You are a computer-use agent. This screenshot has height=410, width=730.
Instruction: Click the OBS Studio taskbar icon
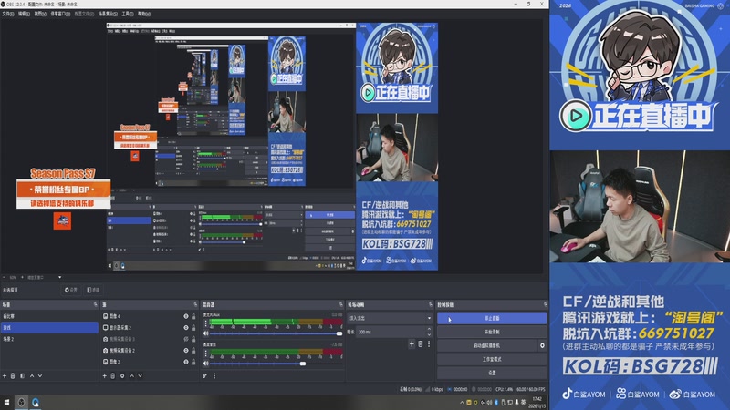click(21, 402)
